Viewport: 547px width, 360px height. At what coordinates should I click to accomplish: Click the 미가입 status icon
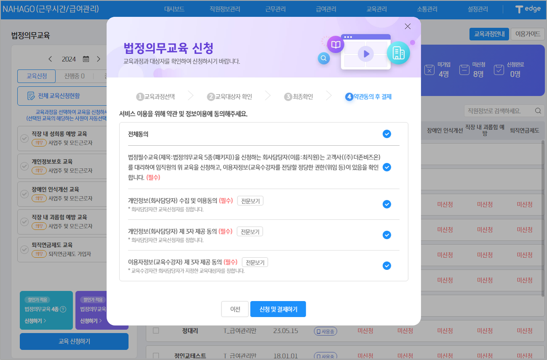(x=429, y=69)
